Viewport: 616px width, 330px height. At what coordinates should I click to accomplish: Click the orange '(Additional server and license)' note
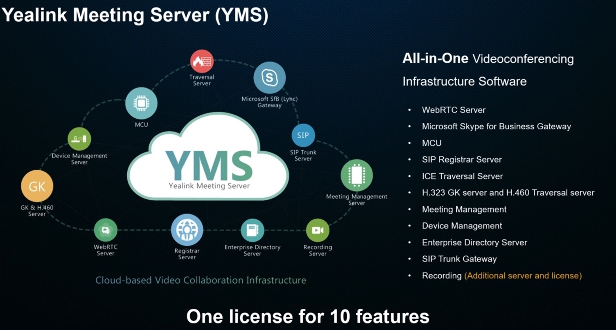point(523,276)
